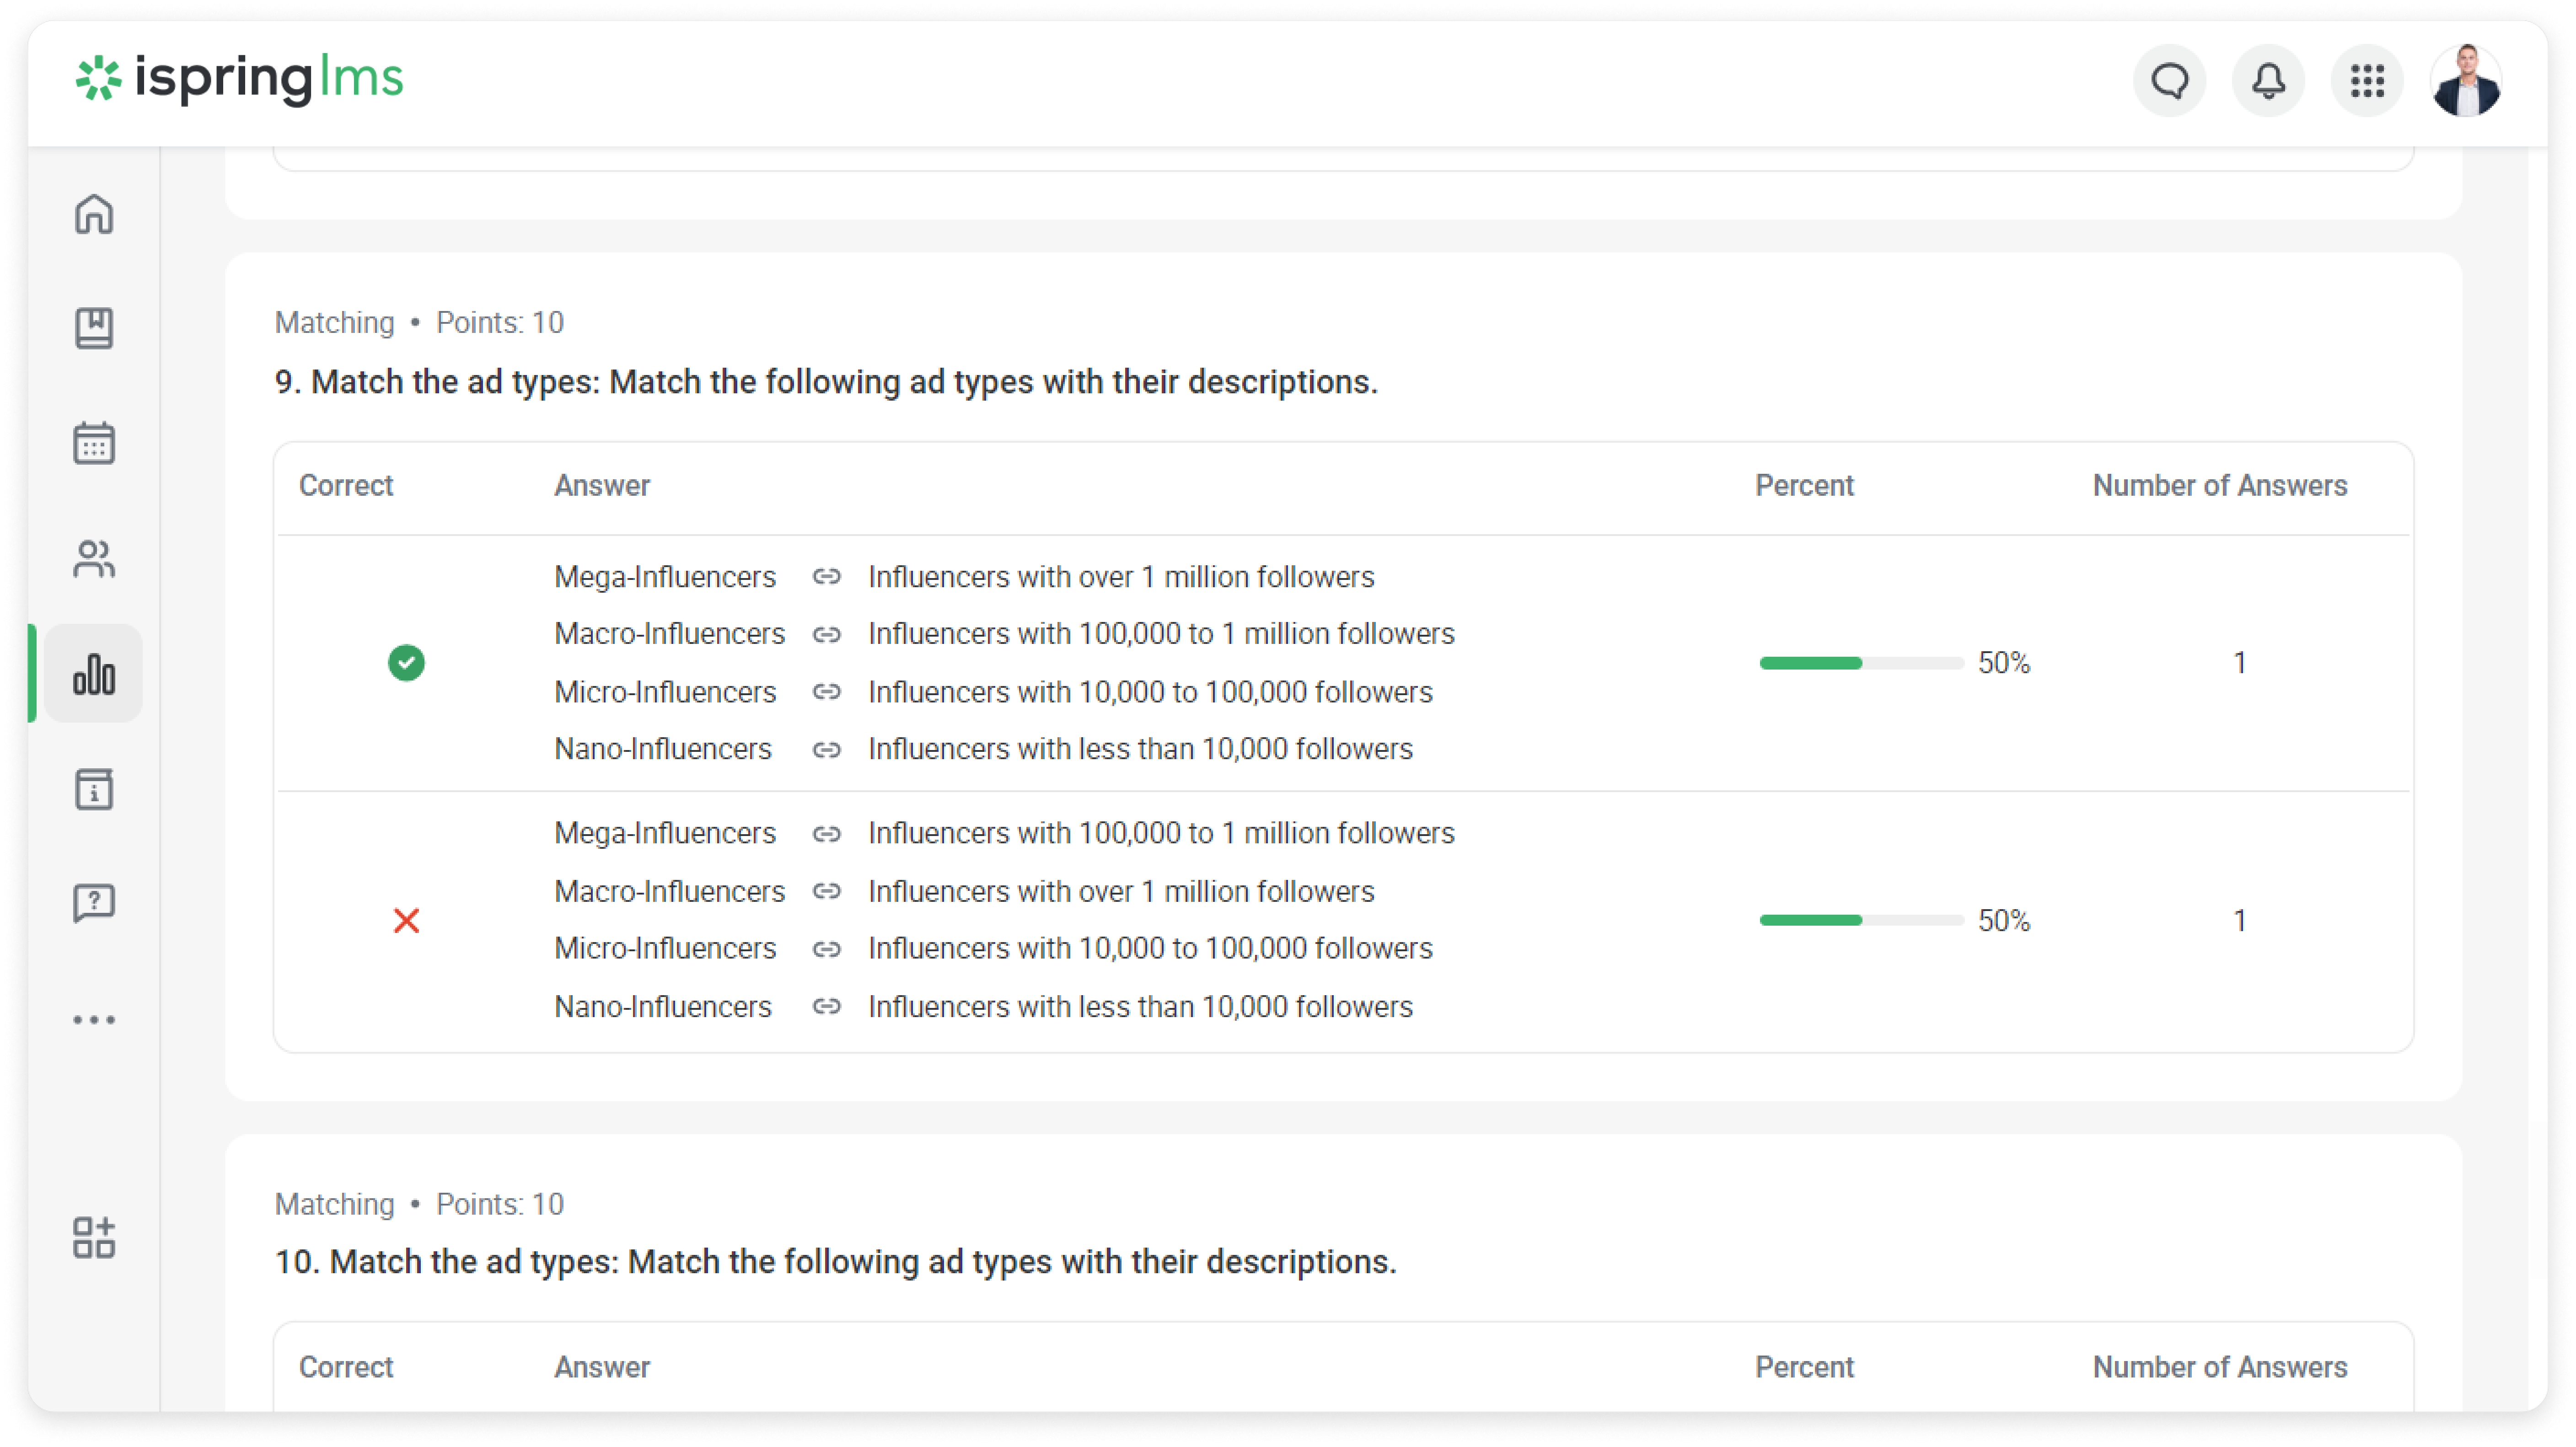Click the Percent column header in question 9
Image resolution: width=2576 pixels, height=1447 pixels.
coord(1803,486)
